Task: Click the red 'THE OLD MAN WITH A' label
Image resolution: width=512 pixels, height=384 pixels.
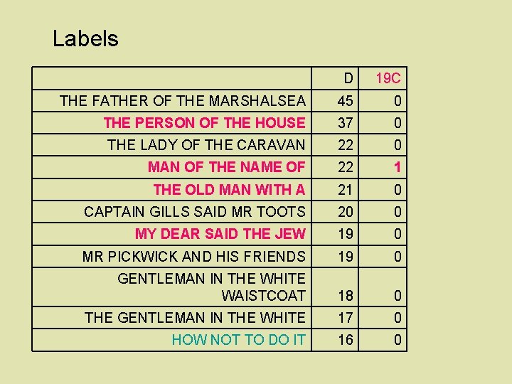Action: pos(229,189)
